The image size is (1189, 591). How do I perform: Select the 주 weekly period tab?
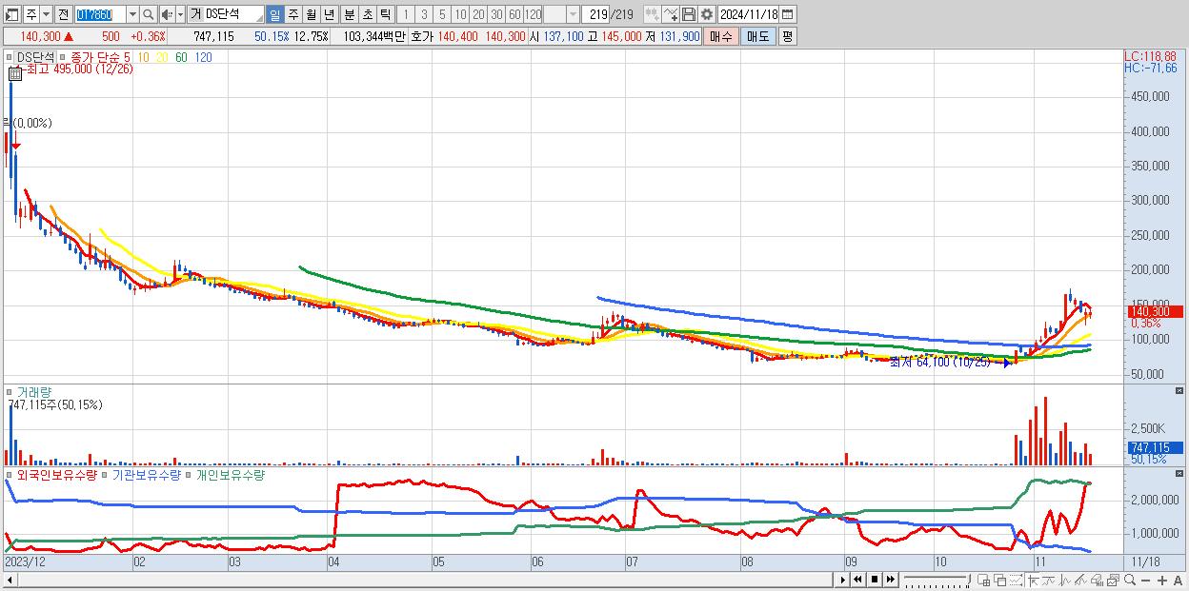coord(292,14)
